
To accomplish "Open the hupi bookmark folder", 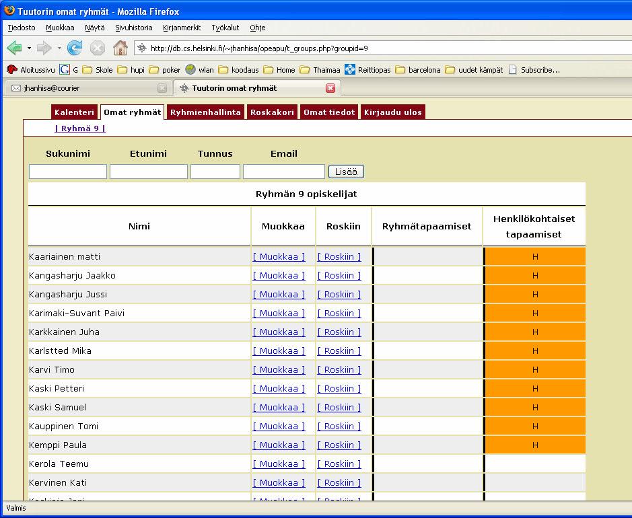I will (x=131, y=70).
